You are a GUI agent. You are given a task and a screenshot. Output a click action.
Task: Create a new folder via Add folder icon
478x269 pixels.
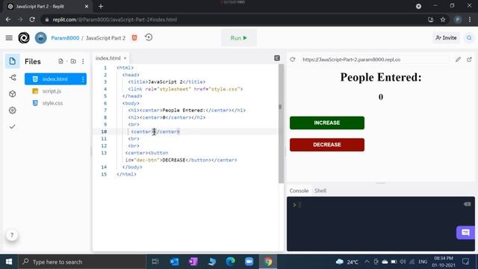coord(73,61)
